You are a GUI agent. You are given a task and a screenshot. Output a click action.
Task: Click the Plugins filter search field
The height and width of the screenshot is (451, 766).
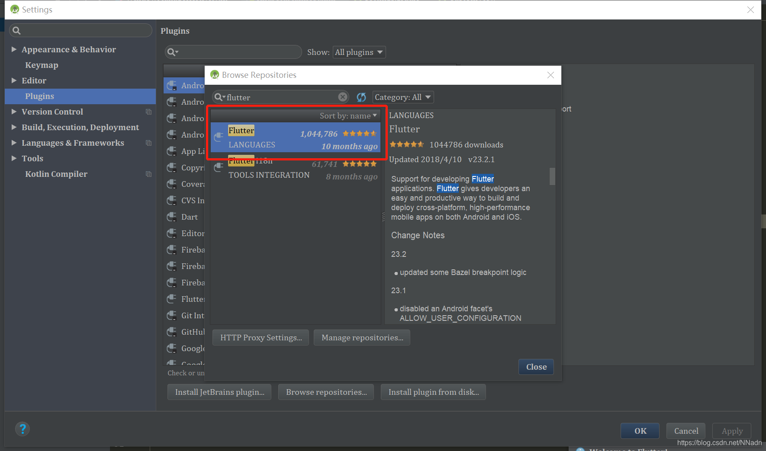point(233,52)
